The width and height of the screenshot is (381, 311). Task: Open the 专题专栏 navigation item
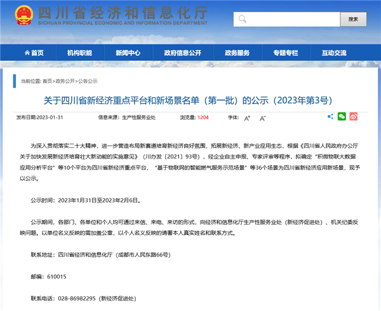pos(284,53)
